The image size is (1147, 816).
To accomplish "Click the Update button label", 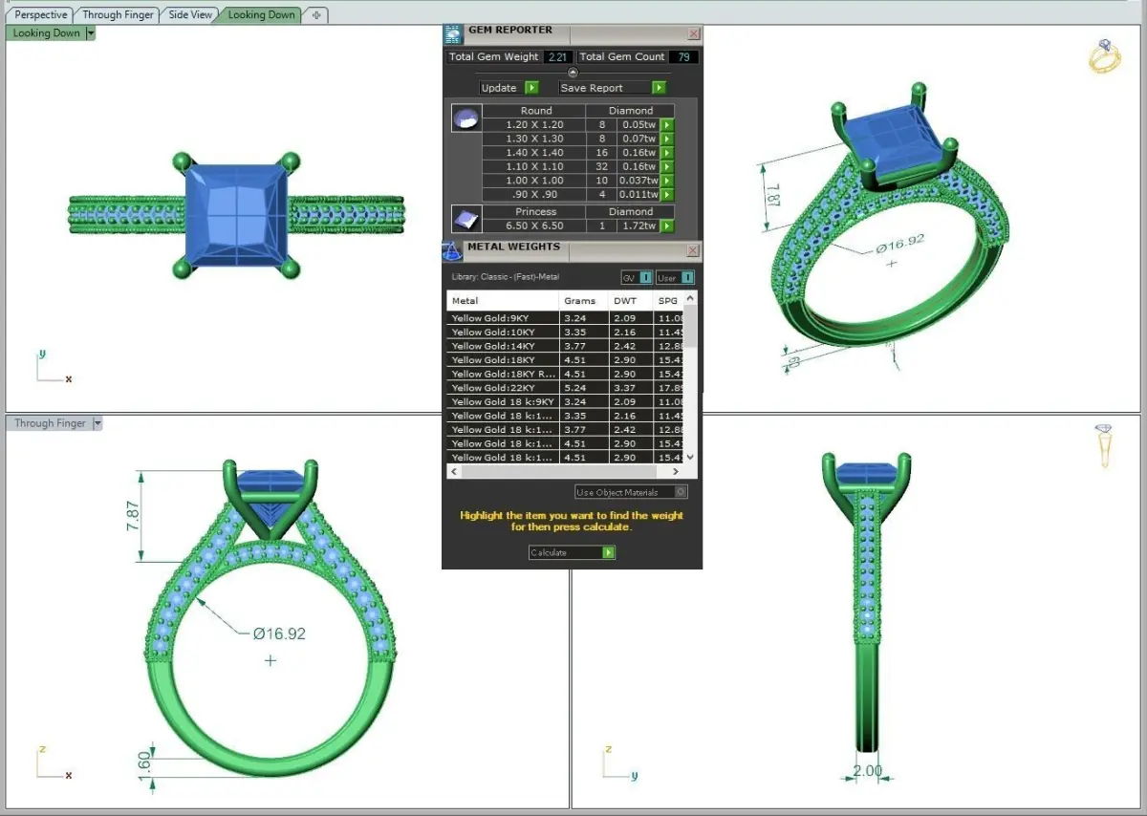I will point(499,88).
